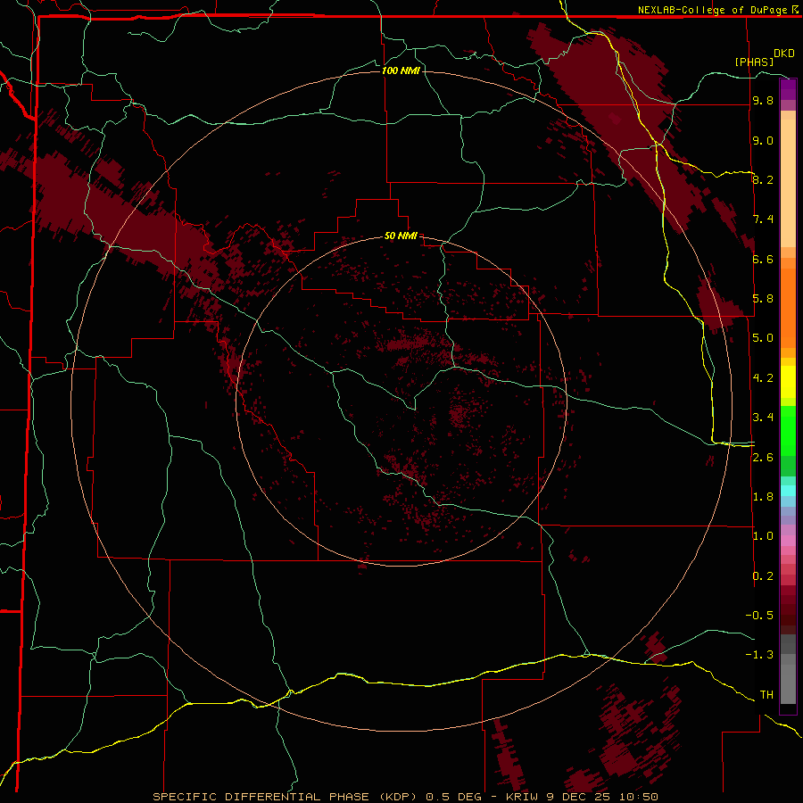Click the KRIW station identifier in the caption
This screenshot has height=803, width=803.
(521, 797)
